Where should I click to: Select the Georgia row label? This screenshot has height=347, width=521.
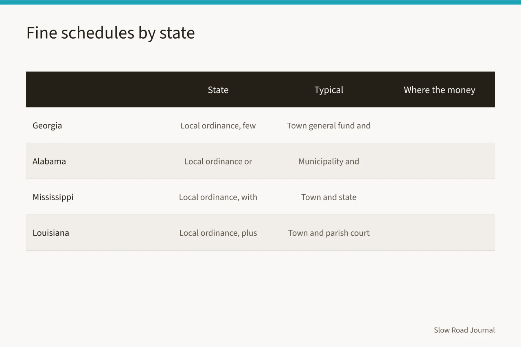tap(47, 126)
